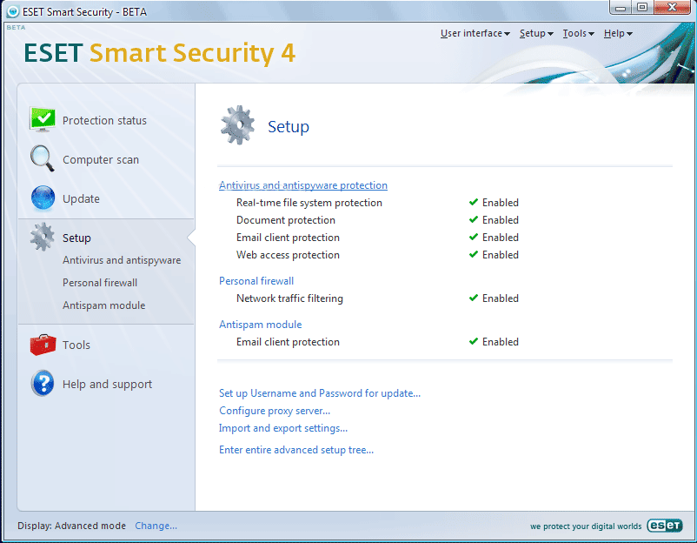
Task: Click the ESET logo at bottom right
Action: coord(665,526)
